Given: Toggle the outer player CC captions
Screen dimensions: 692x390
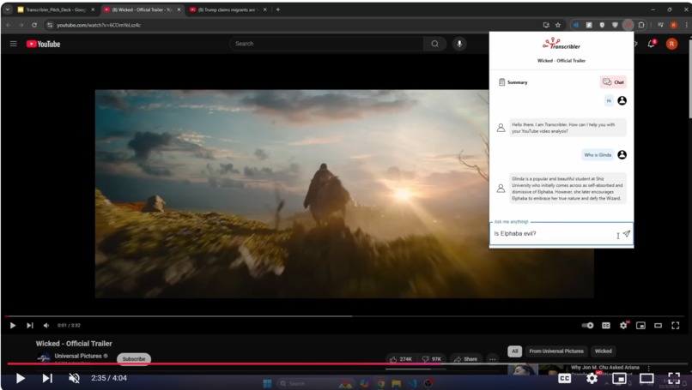Looking at the screenshot, I should pos(564,379).
